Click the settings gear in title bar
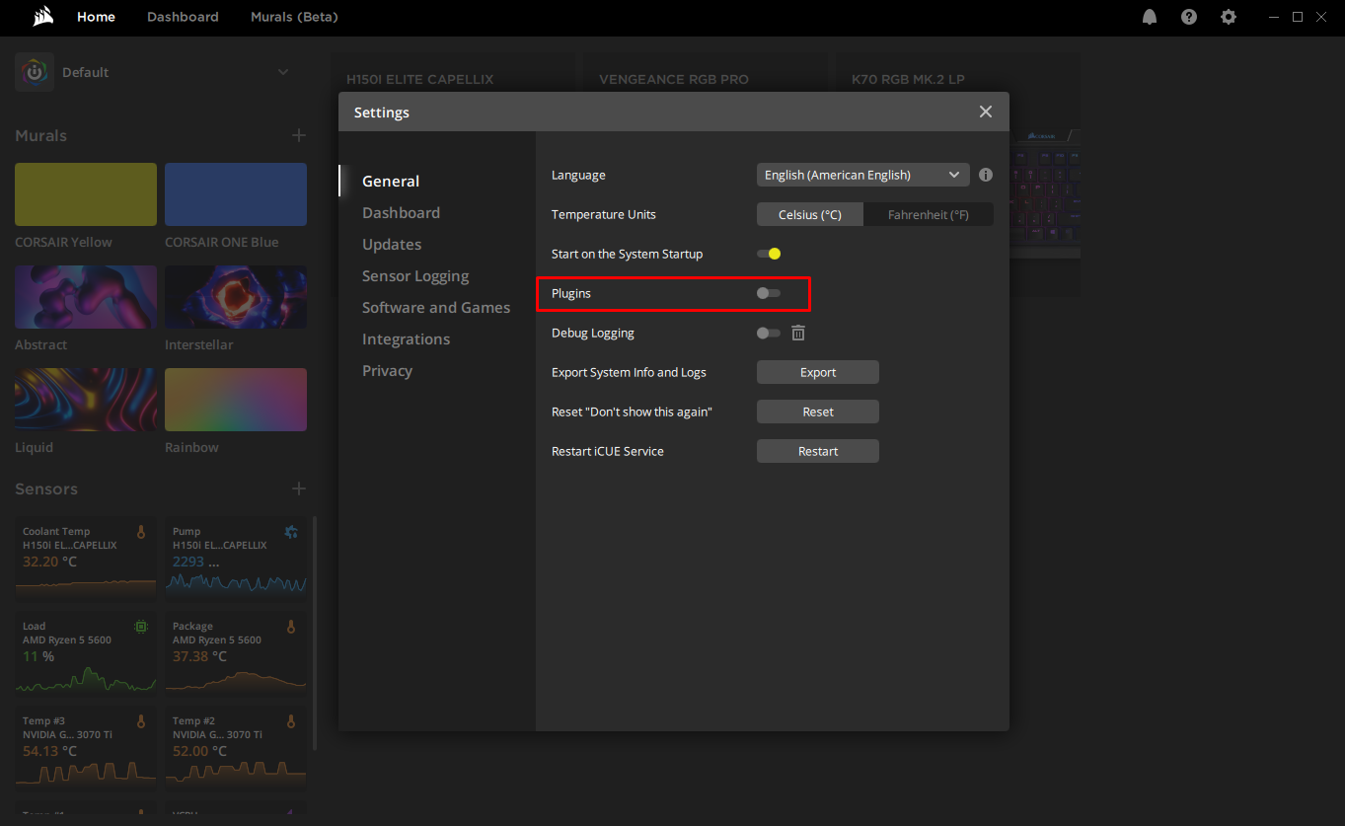The image size is (1345, 826). click(1229, 17)
